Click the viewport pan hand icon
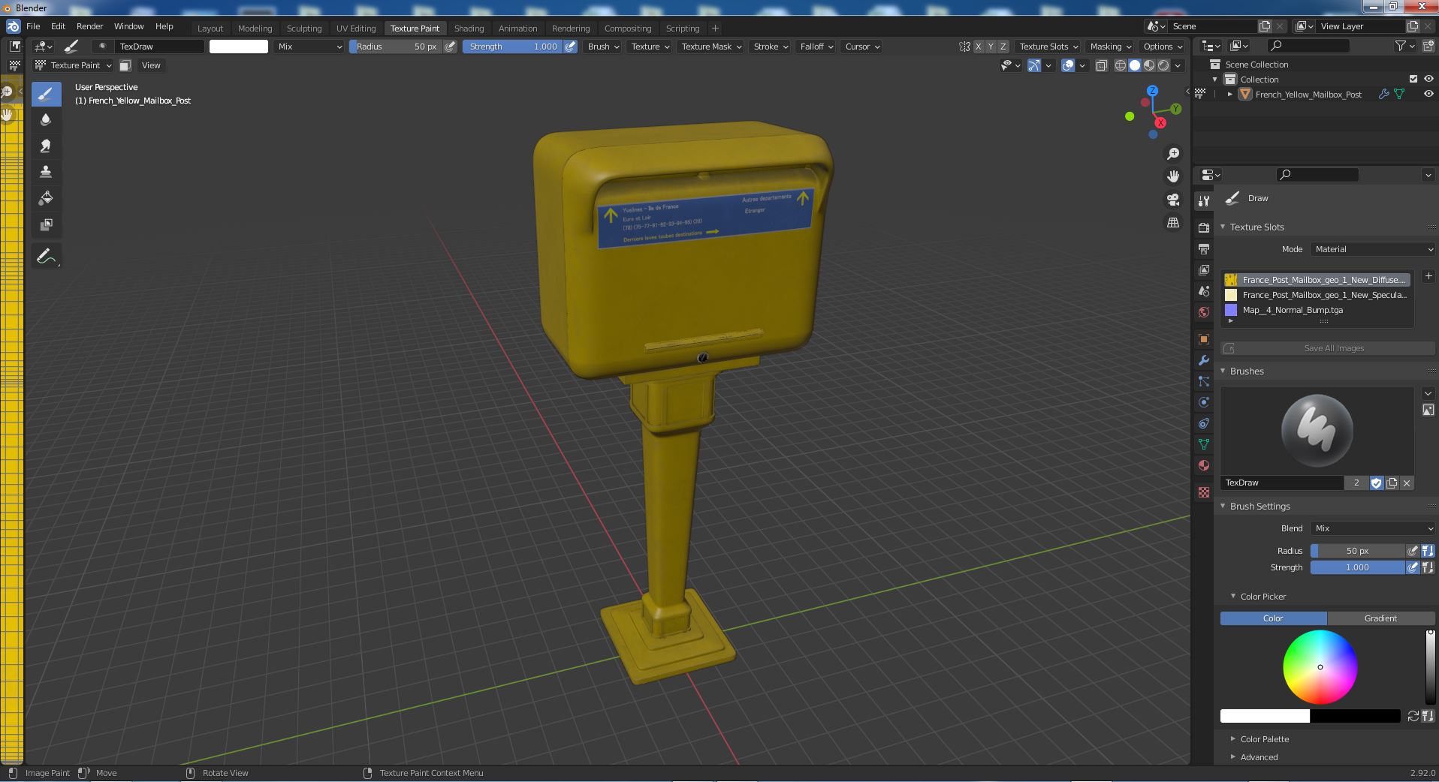 coord(1173,176)
